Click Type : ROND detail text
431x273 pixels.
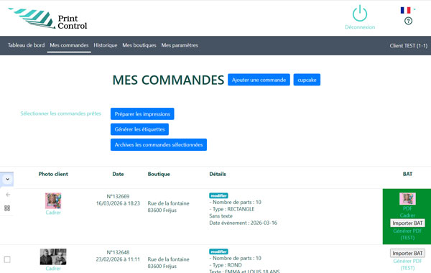tap(226, 265)
